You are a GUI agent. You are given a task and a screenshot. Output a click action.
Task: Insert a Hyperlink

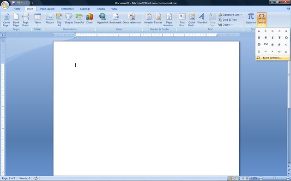tap(103, 18)
